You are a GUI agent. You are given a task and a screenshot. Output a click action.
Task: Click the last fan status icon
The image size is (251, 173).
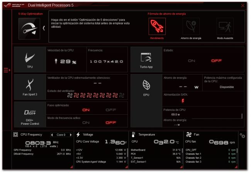click(122, 95)
